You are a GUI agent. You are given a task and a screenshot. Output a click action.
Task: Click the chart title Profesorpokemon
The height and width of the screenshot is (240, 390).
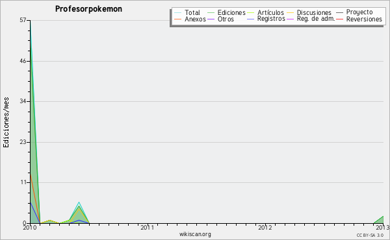click(x=88, y=9)
